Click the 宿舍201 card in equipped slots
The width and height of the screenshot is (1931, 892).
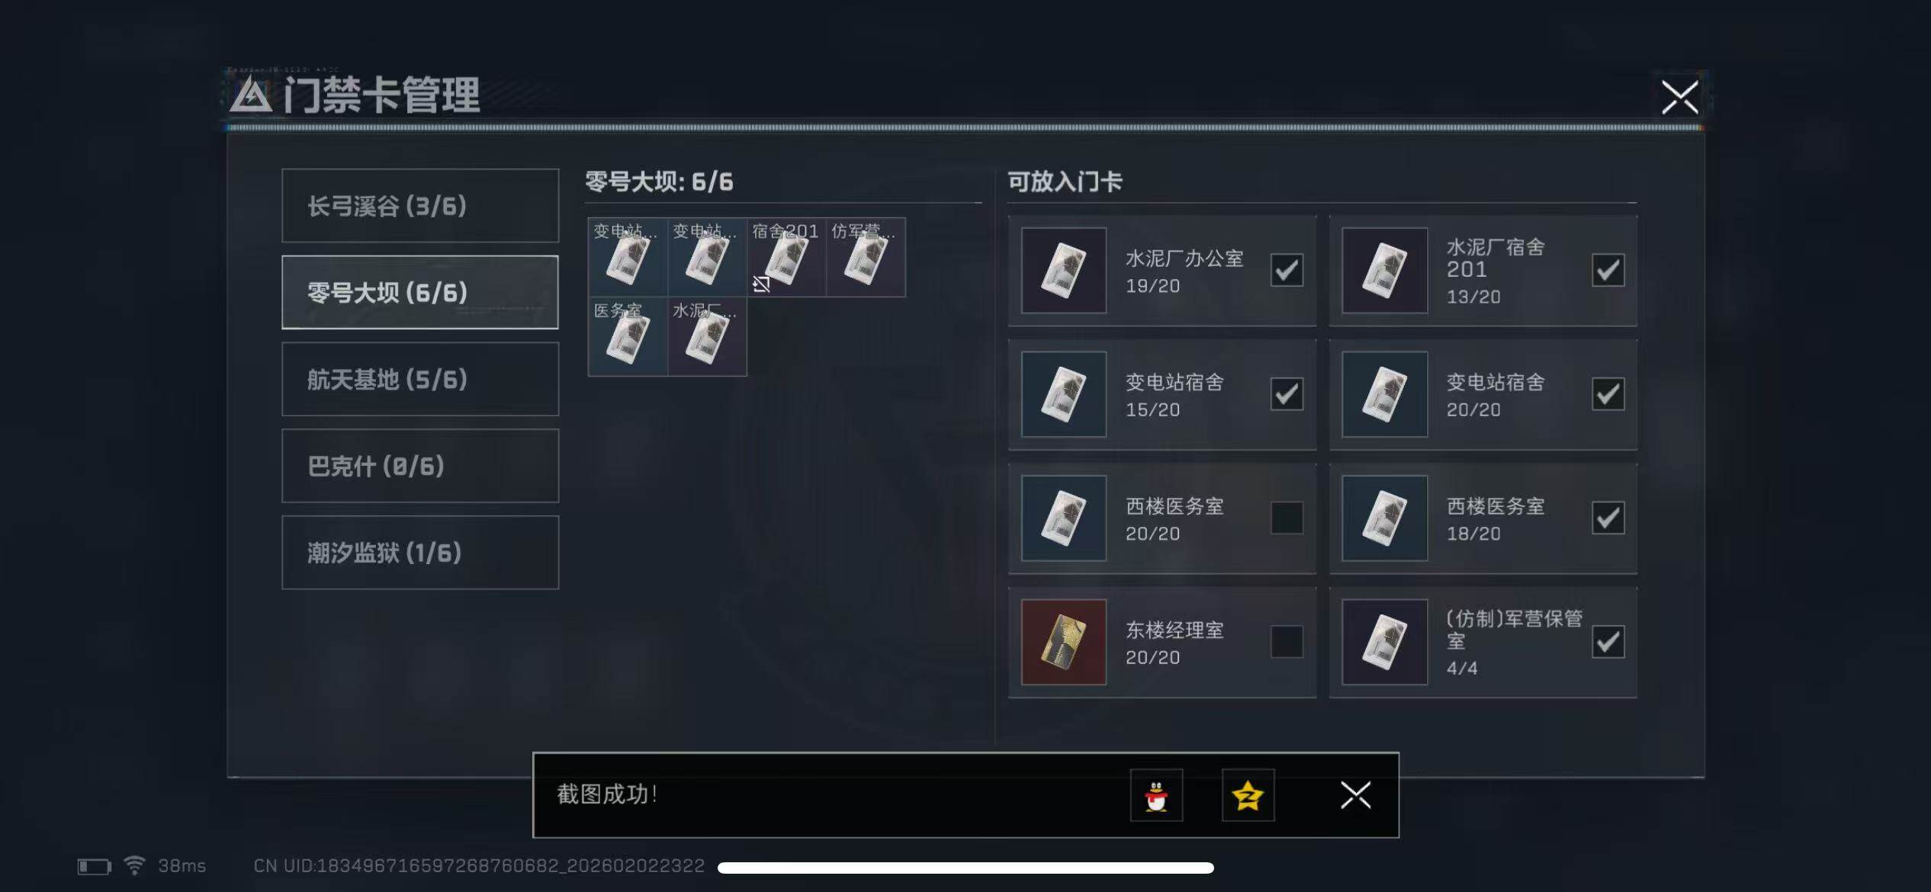(x=786, y=257)
